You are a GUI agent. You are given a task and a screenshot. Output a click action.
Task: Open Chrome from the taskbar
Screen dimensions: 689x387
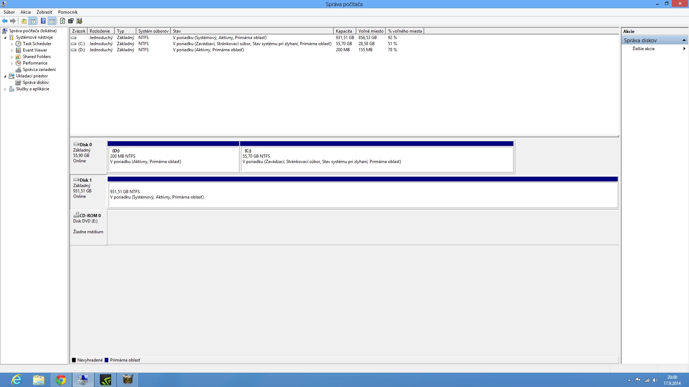coord(61,380)
